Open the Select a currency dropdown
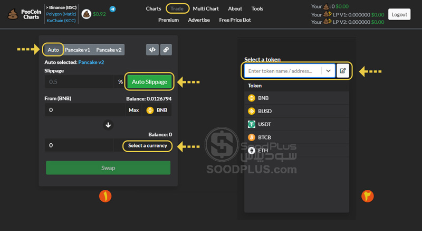 coord(148,146)
